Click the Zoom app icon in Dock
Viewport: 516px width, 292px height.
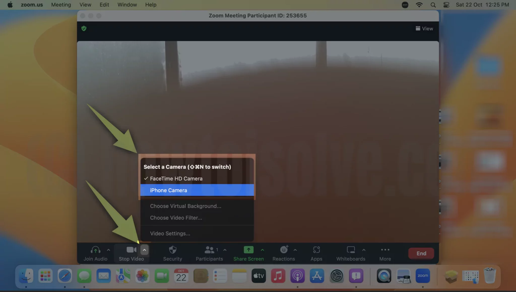tap(423, 276)
